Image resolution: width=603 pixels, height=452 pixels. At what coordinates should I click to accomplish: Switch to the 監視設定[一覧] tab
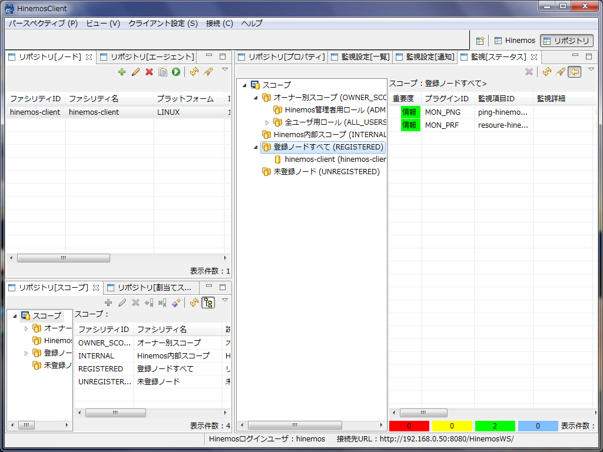tap(361, 57)
